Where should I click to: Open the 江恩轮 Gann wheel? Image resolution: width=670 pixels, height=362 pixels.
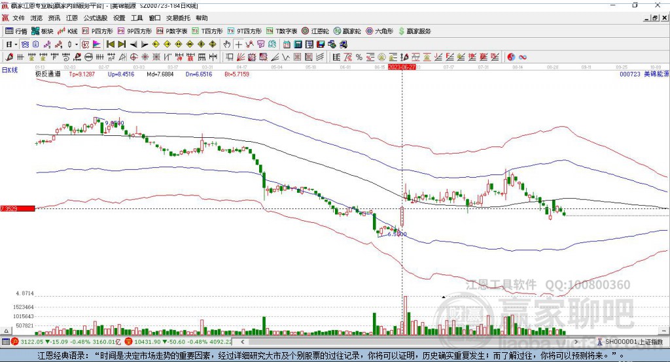[x=315, y=31]
